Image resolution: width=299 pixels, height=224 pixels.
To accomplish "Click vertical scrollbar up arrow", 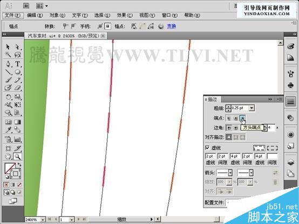I will point(280,43).
